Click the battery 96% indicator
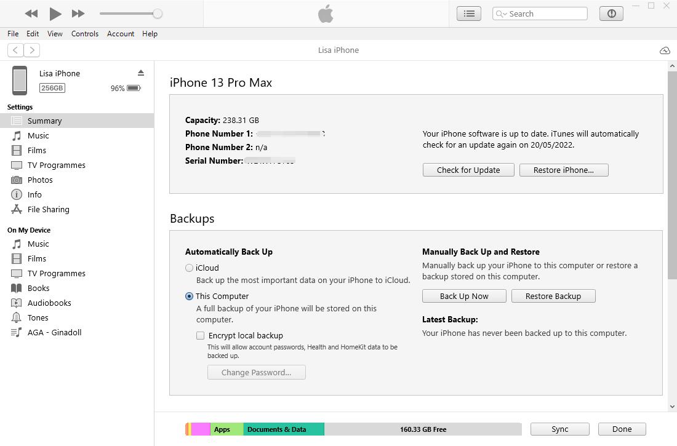Viewport: 677px width, 446px height. click(126, 88)
